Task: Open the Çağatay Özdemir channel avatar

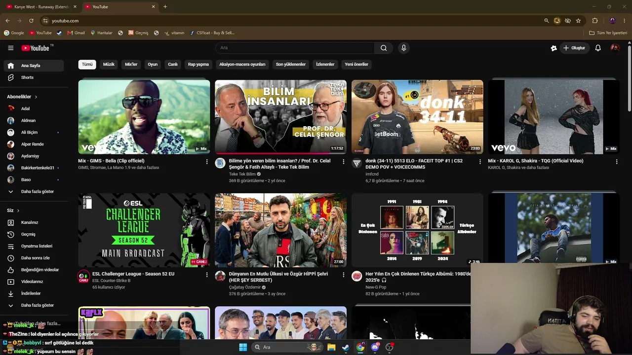Action: (x=220, y=276)
